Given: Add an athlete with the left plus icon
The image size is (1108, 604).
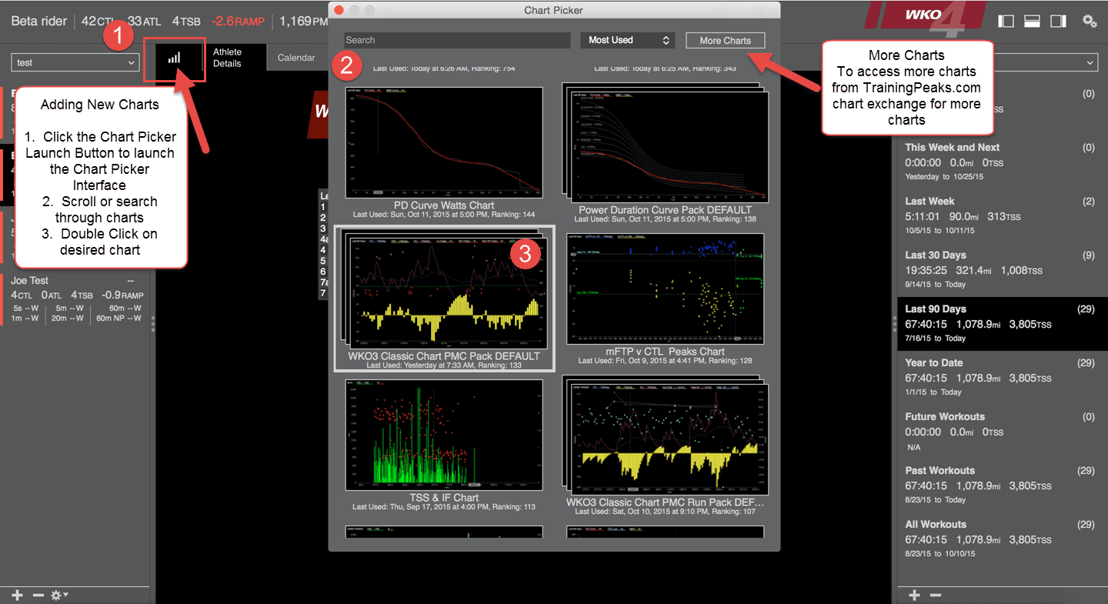Looking at the screenshot, I should [18, 595].
